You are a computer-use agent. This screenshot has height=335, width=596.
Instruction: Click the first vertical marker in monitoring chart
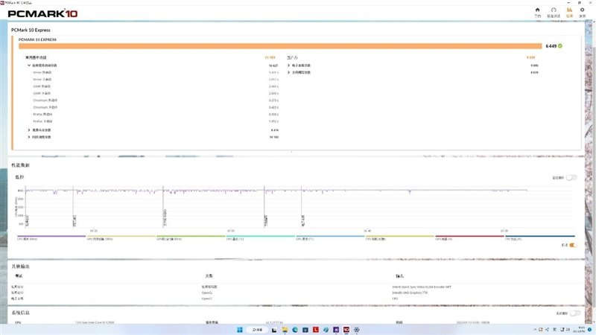pos(25,207)
